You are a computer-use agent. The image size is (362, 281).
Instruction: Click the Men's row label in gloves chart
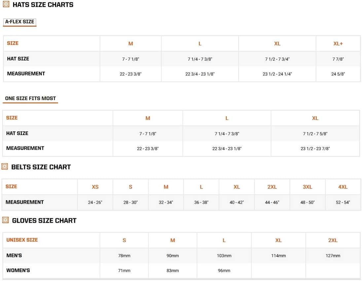pyautogui.click(x=14, y=255)
